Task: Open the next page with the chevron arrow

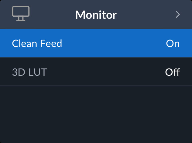Action: [x=178, y=15]
